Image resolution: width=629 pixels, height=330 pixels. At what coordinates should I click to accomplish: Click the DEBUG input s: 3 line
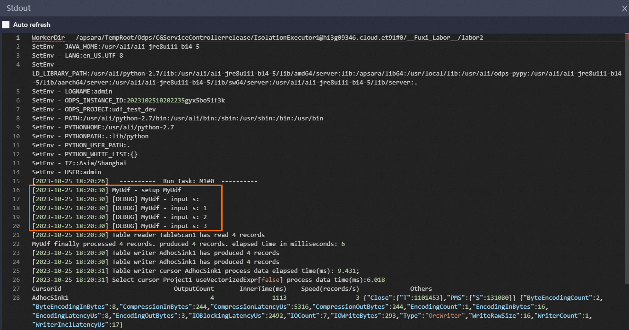tap(120, 226)
